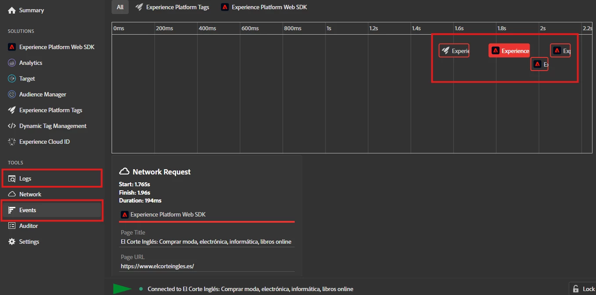Select the last event marker after 2s
The image size is (596, 295).
(x=560, y=50)
